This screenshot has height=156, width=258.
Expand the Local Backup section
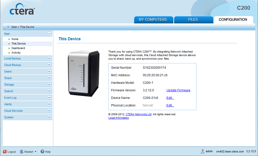coord(49,58)
